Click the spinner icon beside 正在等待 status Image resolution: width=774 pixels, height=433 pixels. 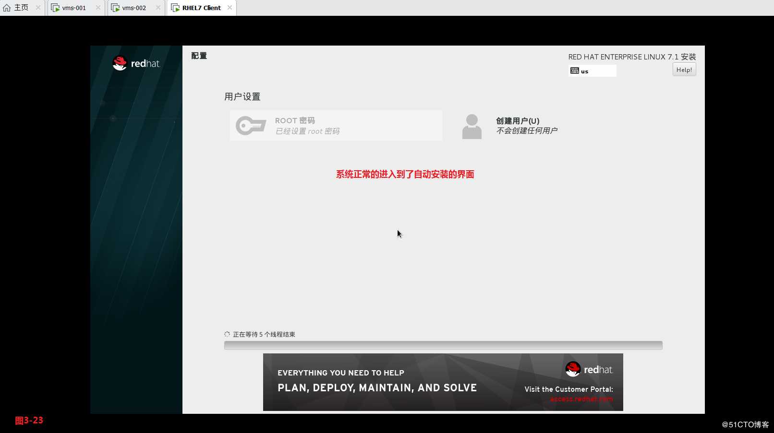click(227, 334)
